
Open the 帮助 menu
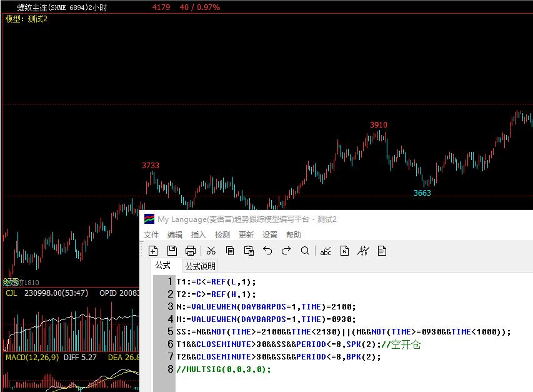click(294, 235)
